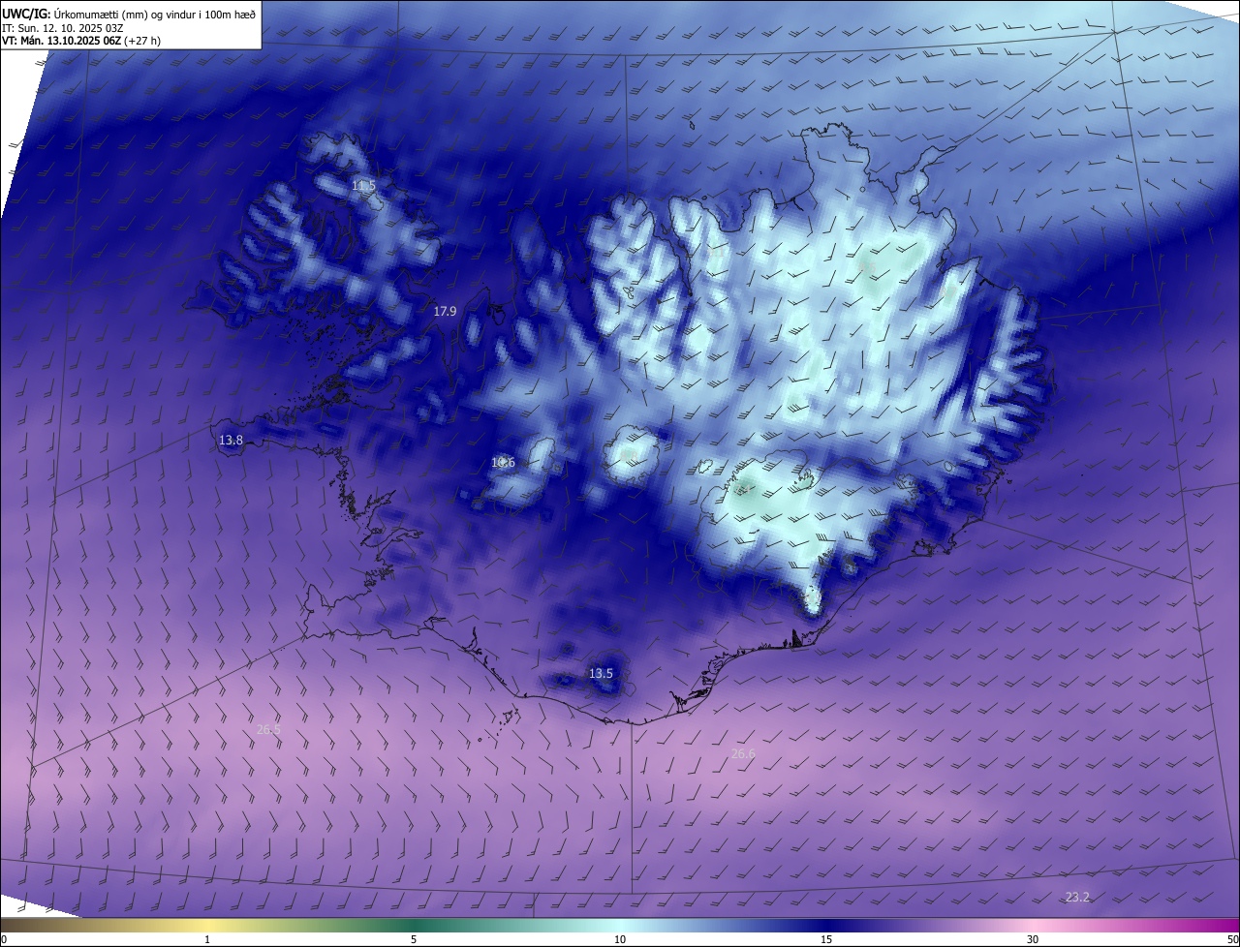Click the 50 tick on the color scale
Viewport: 1240px width, 947px height.
1232,939
